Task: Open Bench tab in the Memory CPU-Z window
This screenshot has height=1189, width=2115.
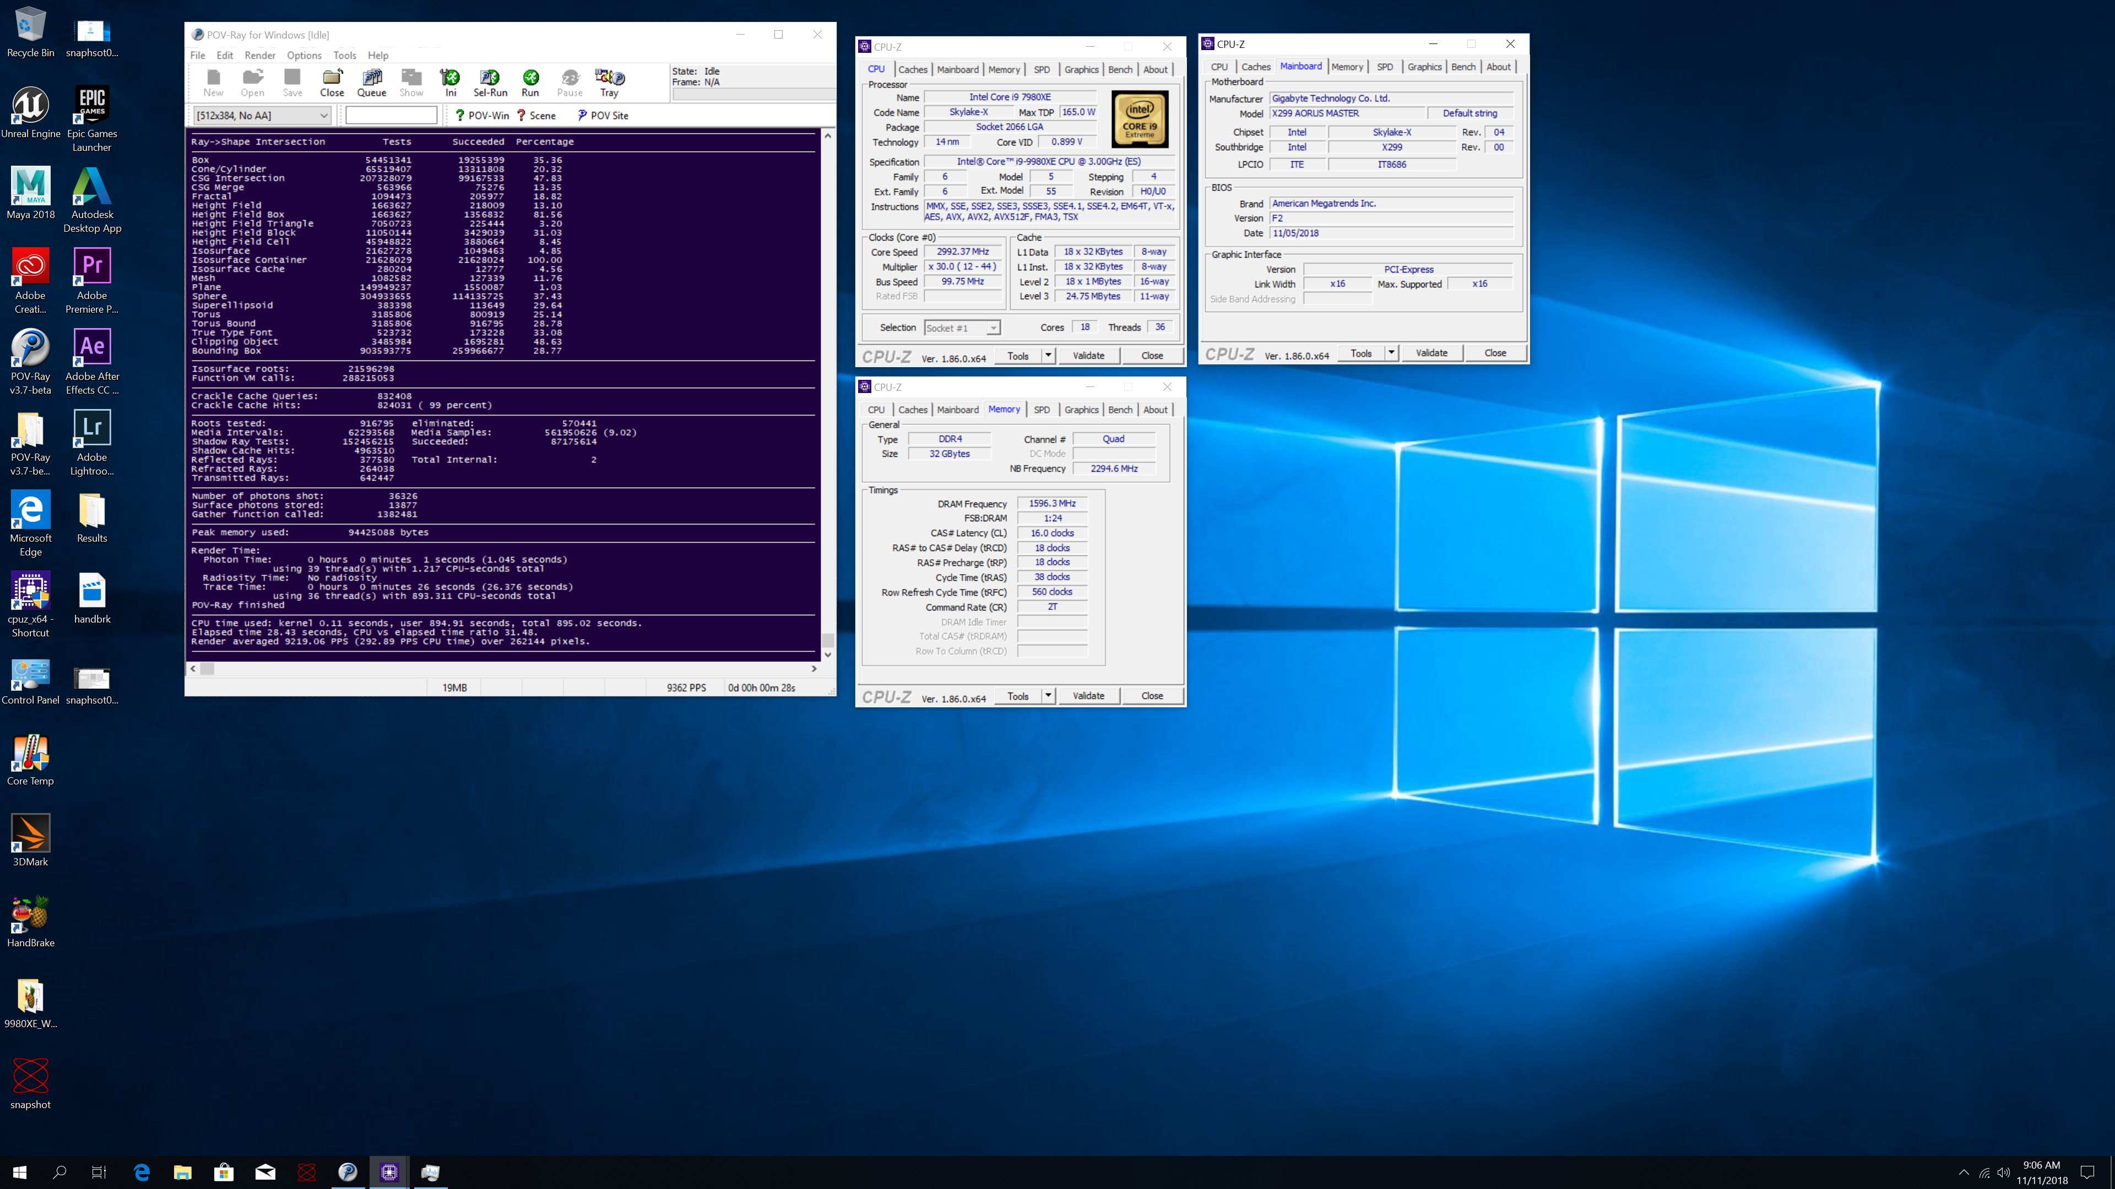Action: pos(1120,410)
